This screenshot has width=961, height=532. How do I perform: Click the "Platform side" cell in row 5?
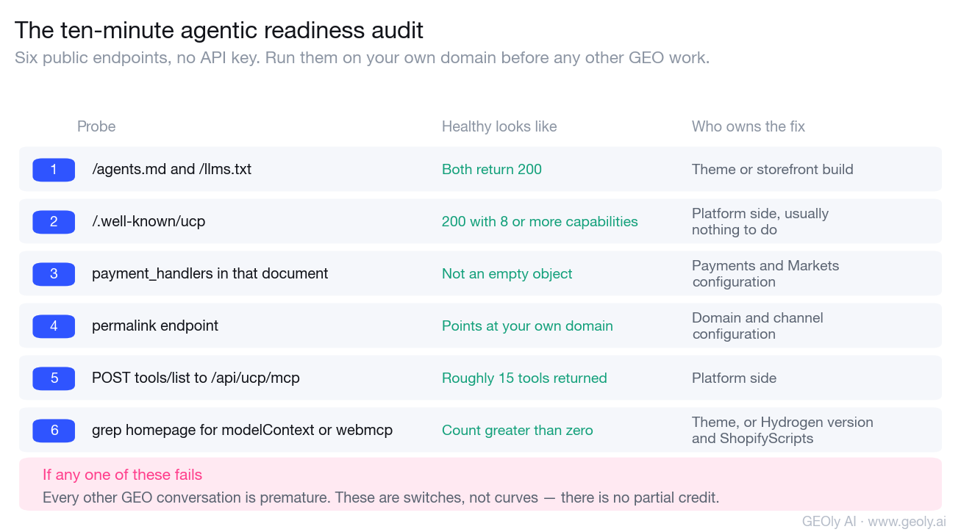(734, 378)
